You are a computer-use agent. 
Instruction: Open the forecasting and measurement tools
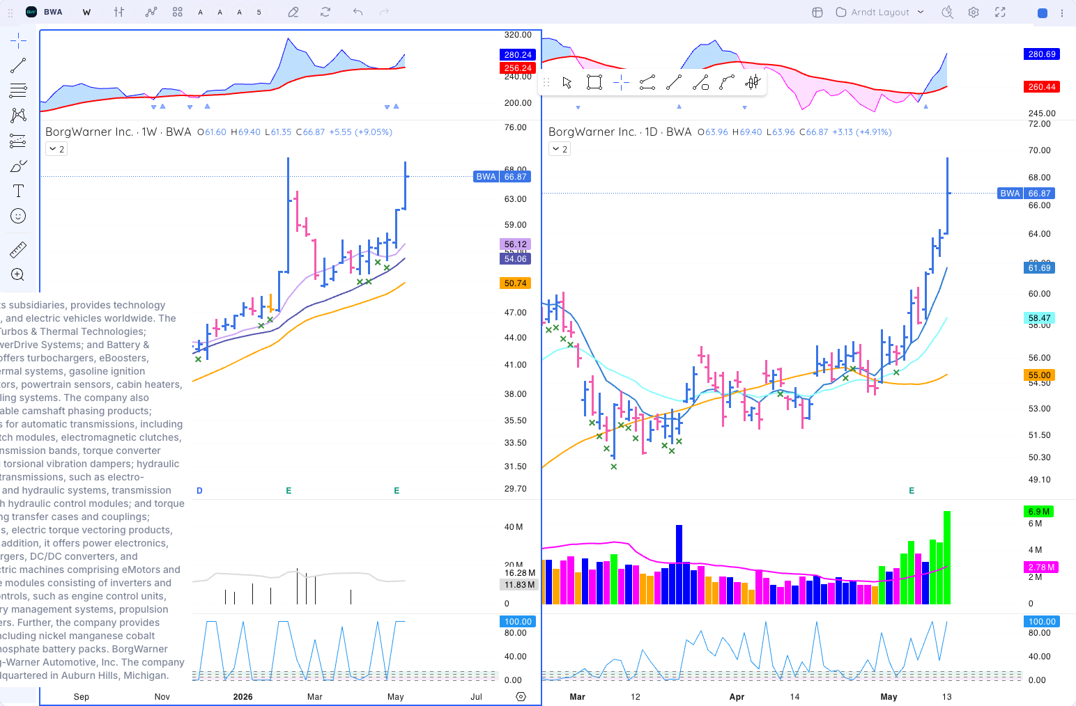point(18,141)
